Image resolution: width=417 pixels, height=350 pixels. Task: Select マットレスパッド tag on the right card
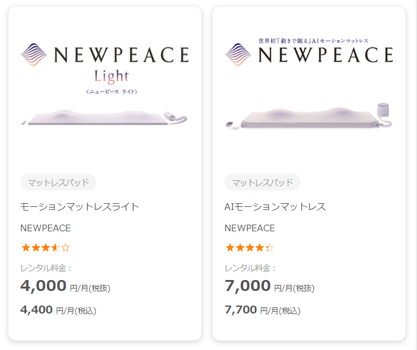[263, 182]
